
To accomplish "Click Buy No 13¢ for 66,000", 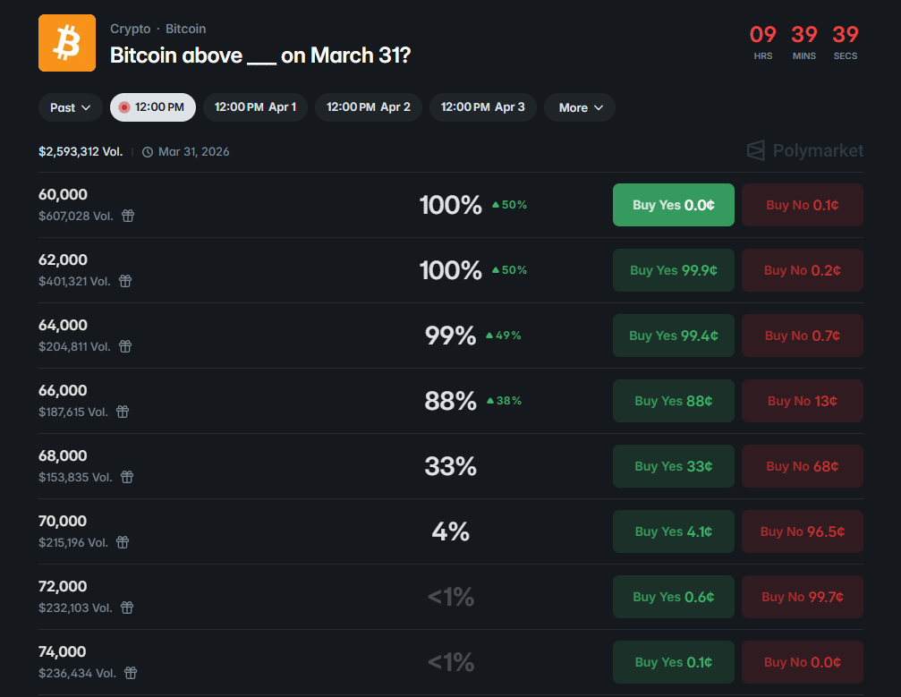I will [802, 401].
